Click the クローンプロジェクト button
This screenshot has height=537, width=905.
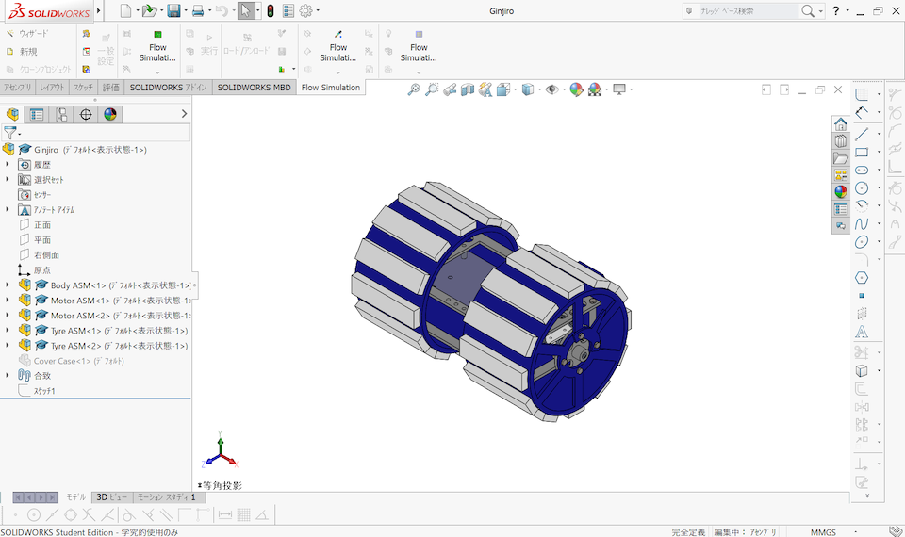tap(39, 69)
